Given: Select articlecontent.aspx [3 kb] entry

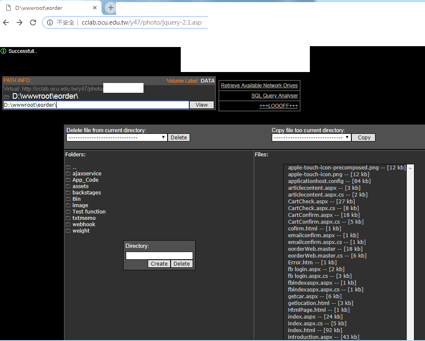Looking at the screenshot, I should tap(324, 188).
